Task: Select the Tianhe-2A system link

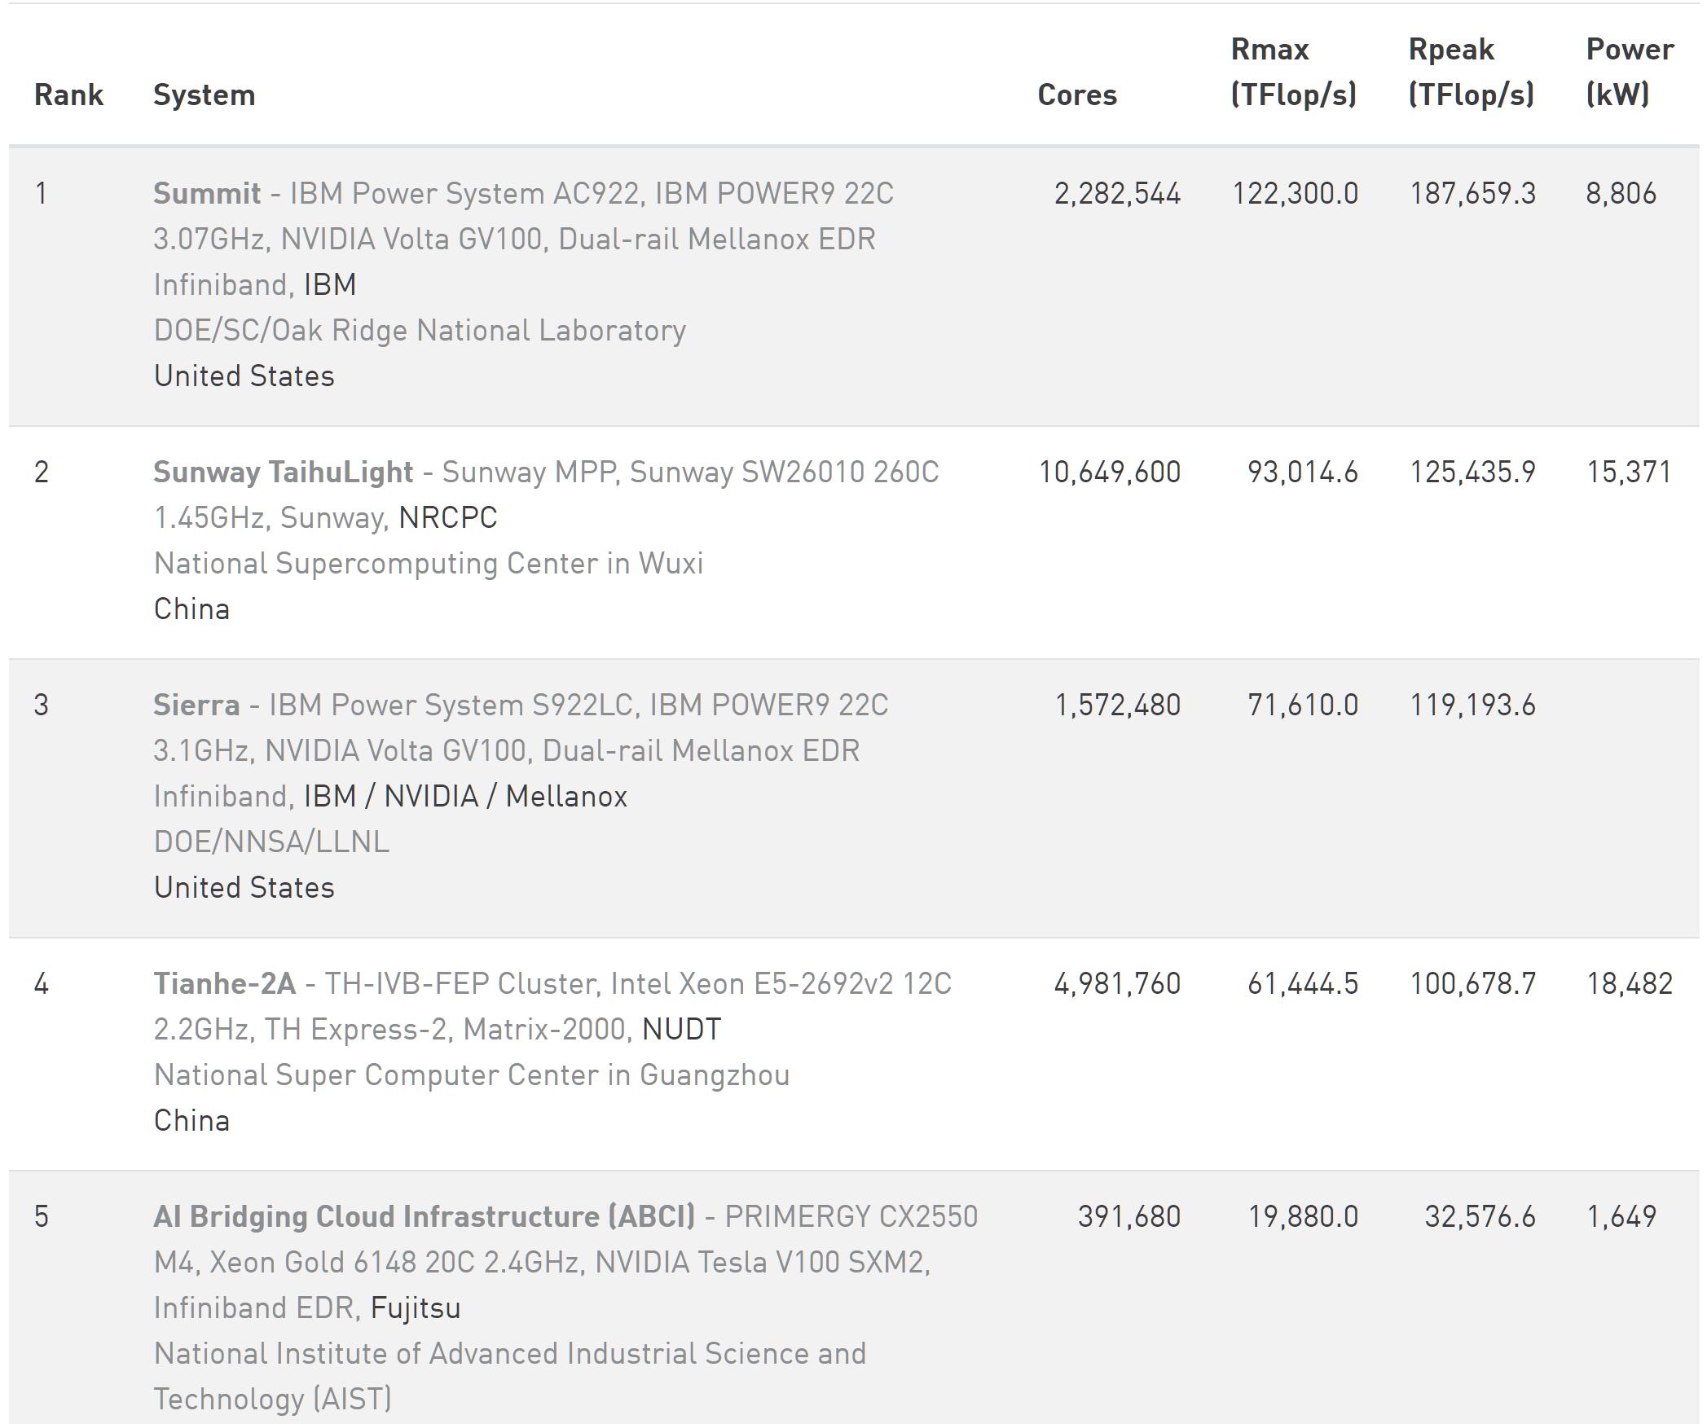Action: pyautogui.click(x=225, y=984)
